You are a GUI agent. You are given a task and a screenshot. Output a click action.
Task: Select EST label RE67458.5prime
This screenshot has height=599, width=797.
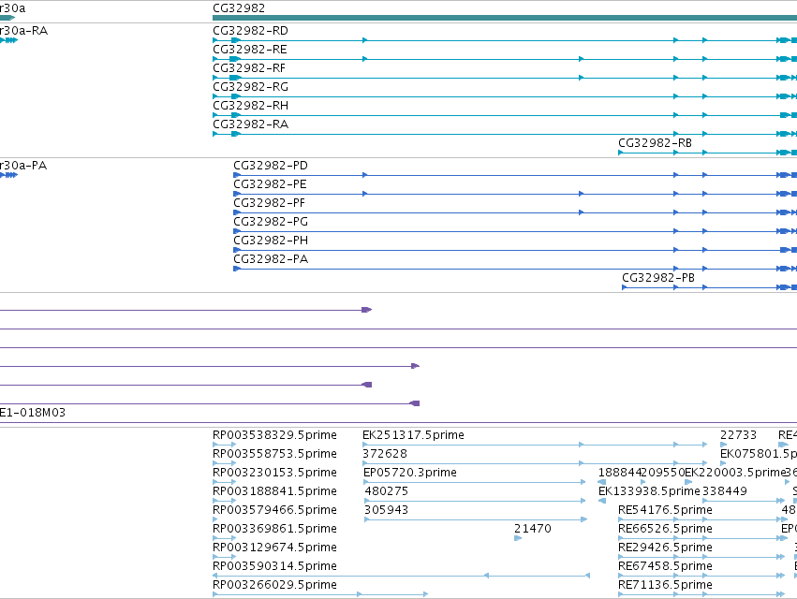point(665,566)
